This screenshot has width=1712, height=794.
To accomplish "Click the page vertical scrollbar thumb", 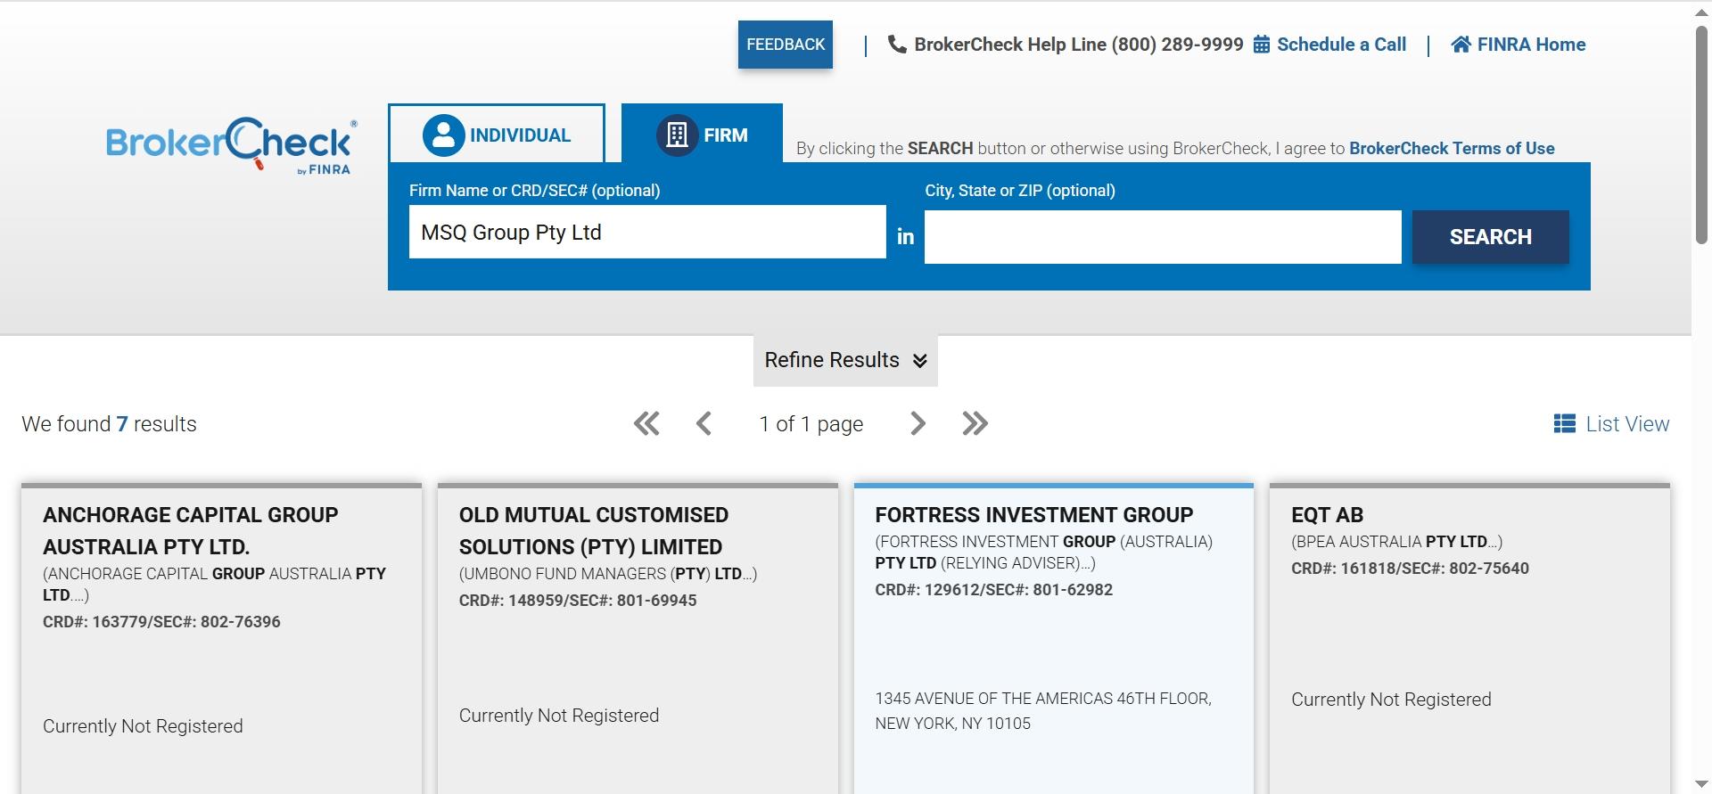I will point(1701,134).
